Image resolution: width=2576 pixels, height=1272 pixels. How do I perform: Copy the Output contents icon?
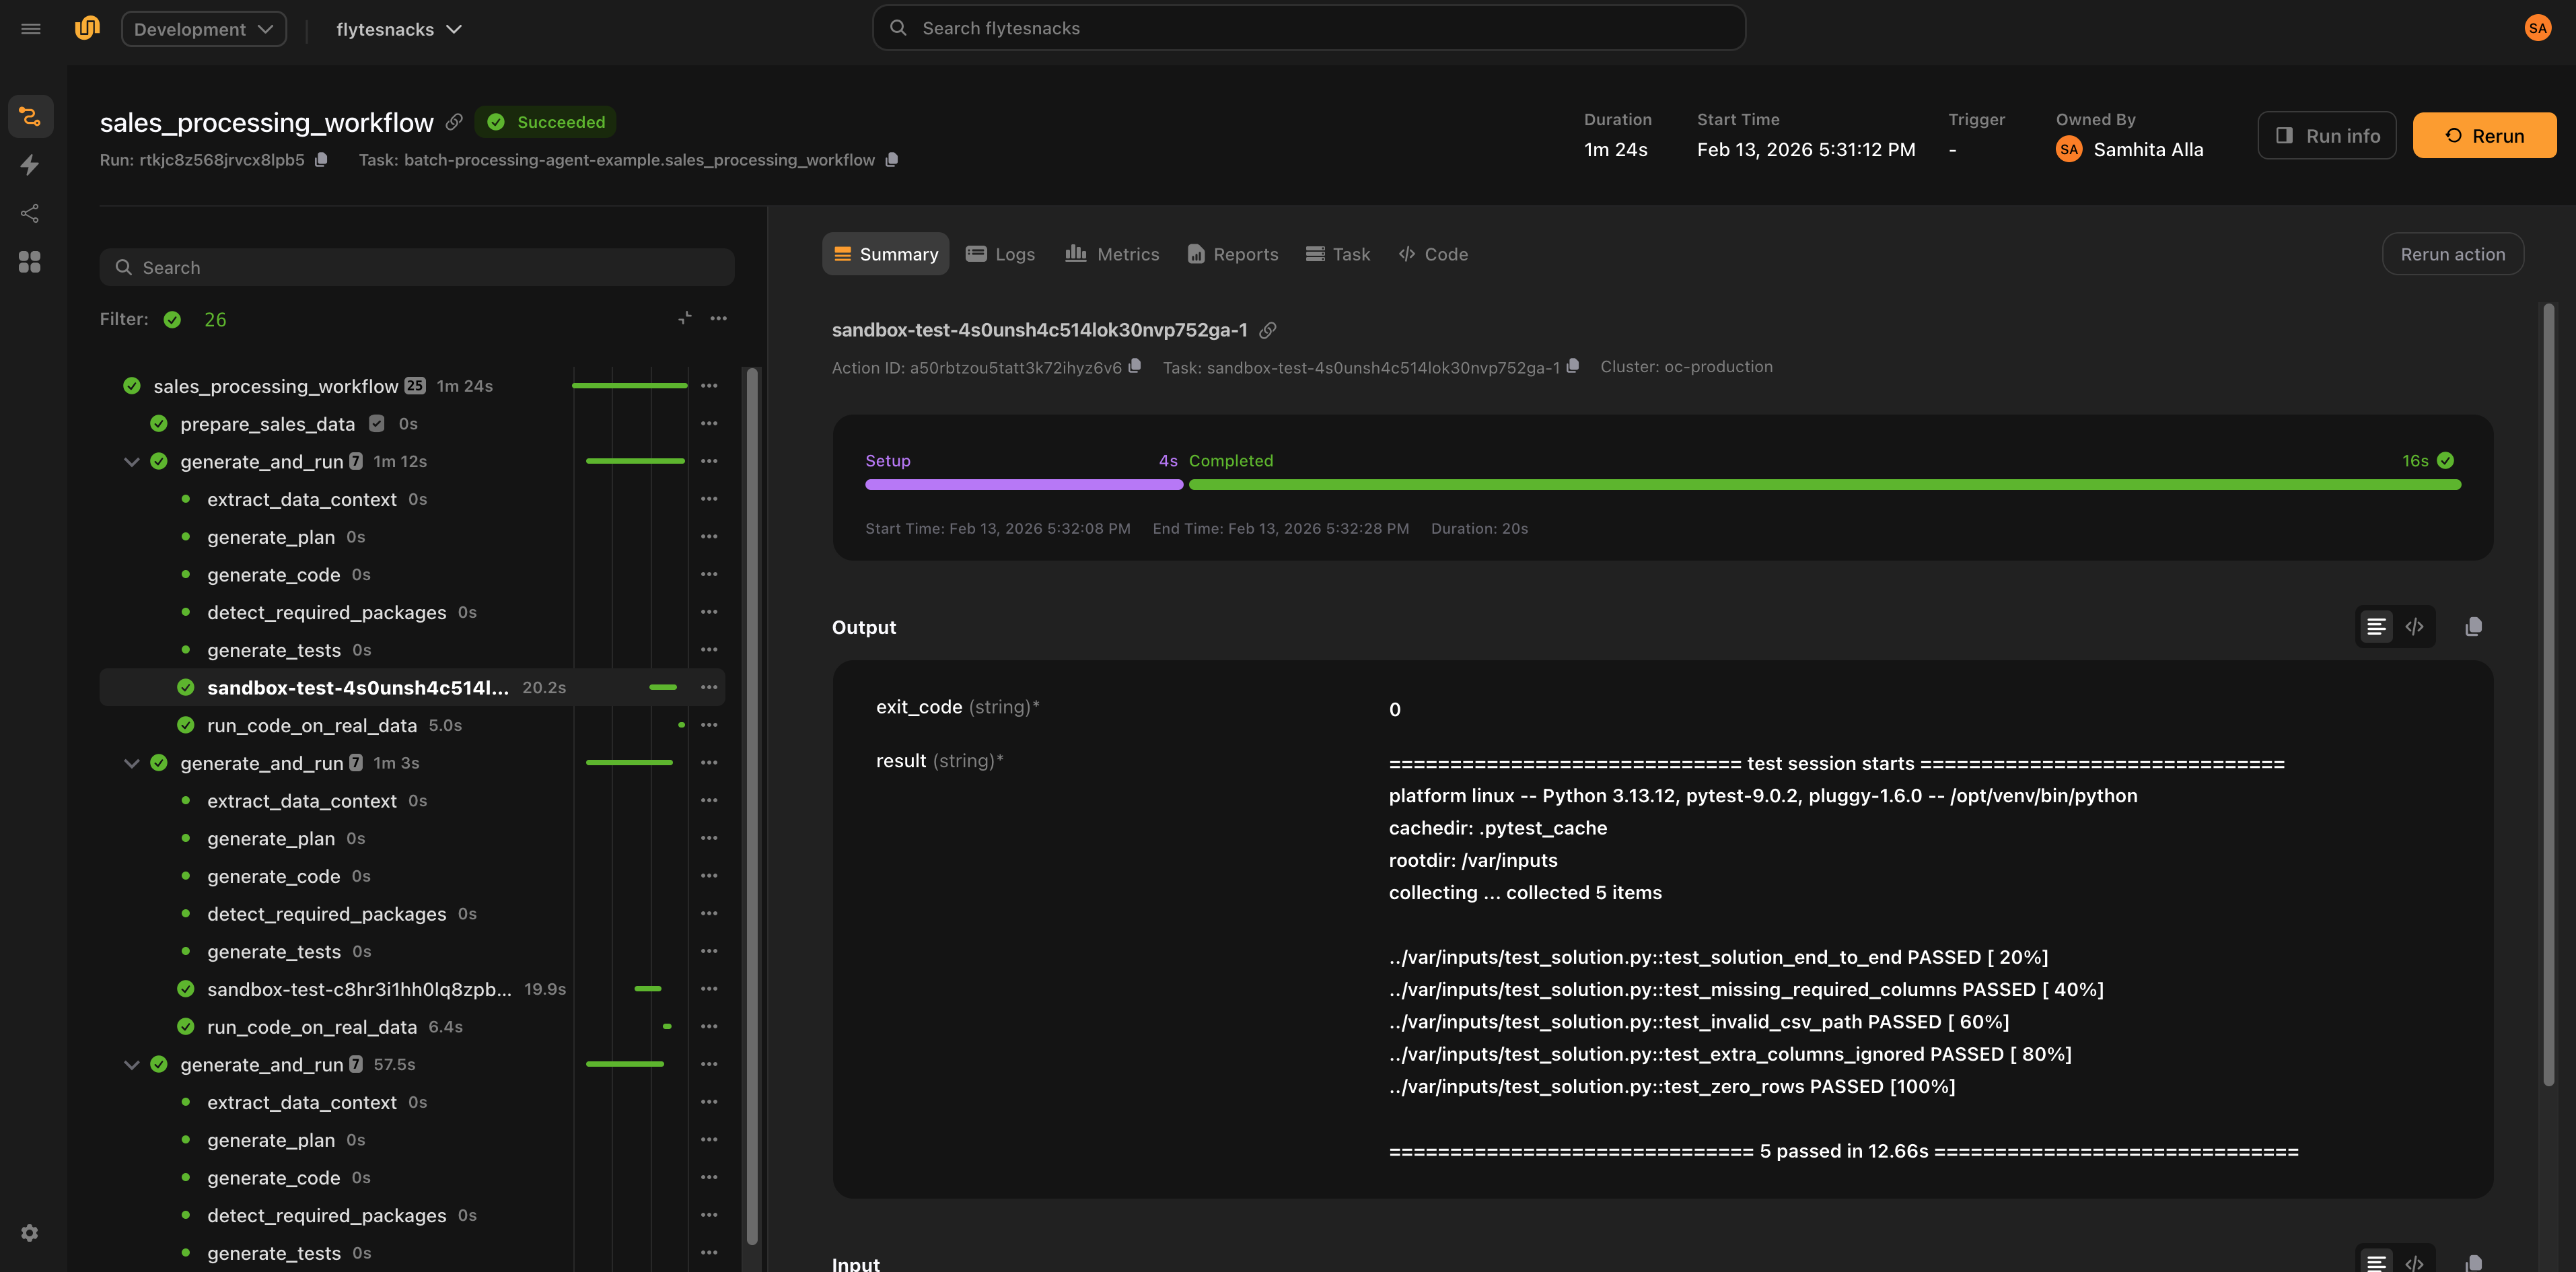pyautogui.click(x=2473, y=627)
